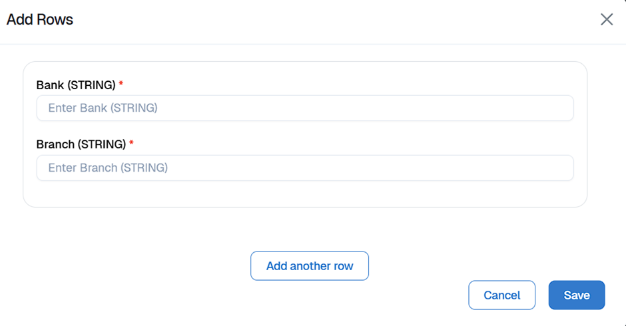
Task: Click the right end of the Bank input
Action: click(559, 108)
